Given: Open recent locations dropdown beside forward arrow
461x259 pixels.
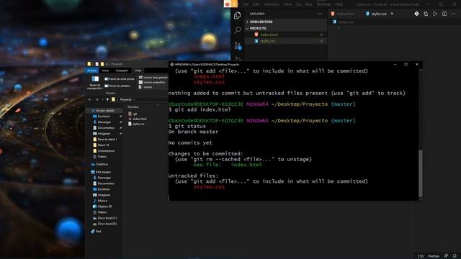Looking at the screenshot, I should [102, 99].
